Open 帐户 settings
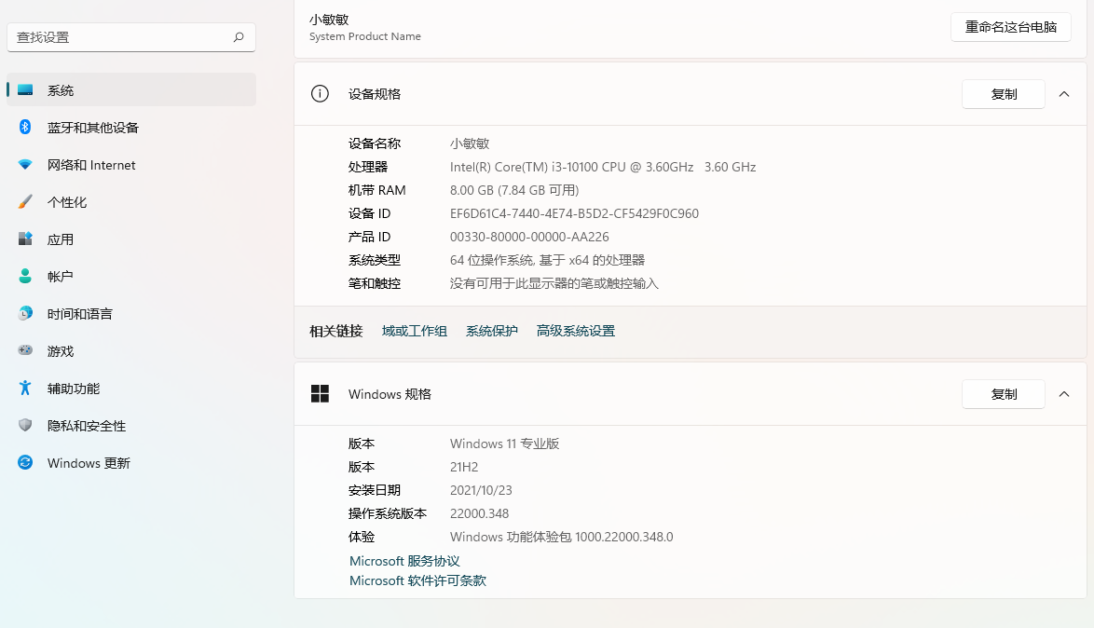The image size is (1094, 628). pyautogui.click(x=59, y=277)
